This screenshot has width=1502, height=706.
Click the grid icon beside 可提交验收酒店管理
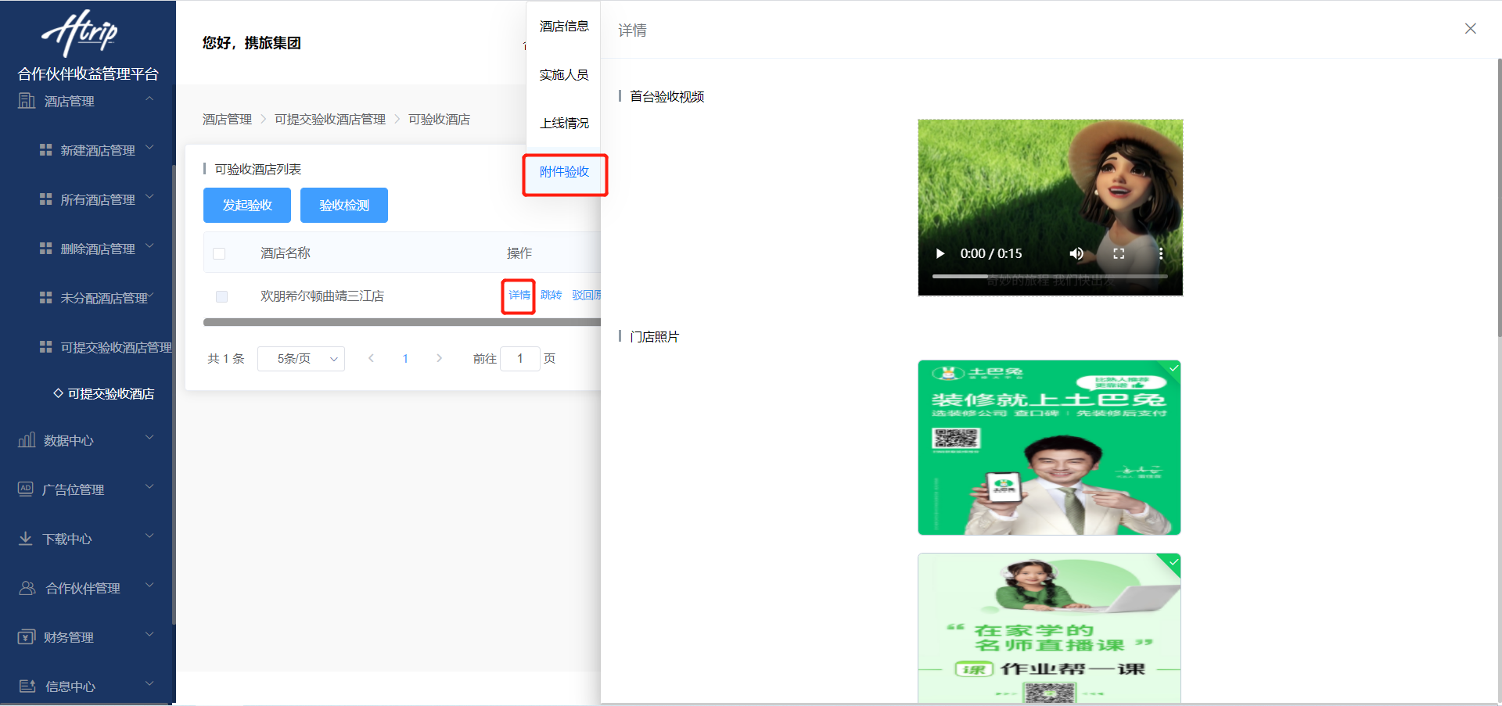pyautogui.click(x=46, y=346)
